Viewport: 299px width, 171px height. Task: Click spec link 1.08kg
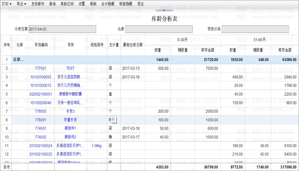(97, 146)
